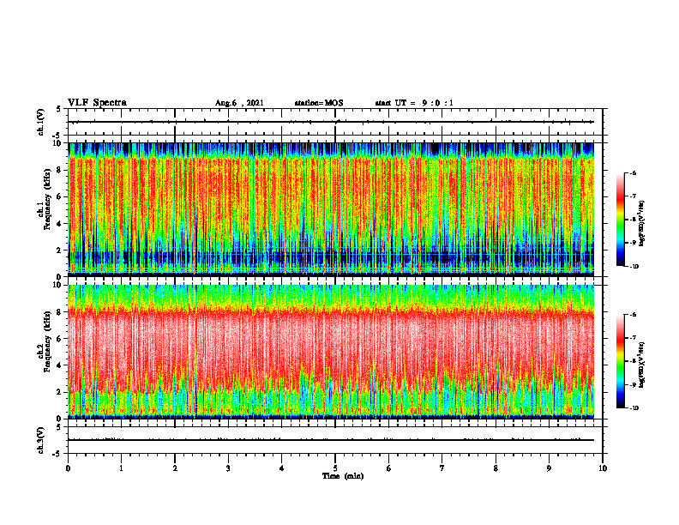This screenshot has width=679, height=525.
Task: Click the "-10" label on the ch.2 colorbar
Action: [634, 408]
